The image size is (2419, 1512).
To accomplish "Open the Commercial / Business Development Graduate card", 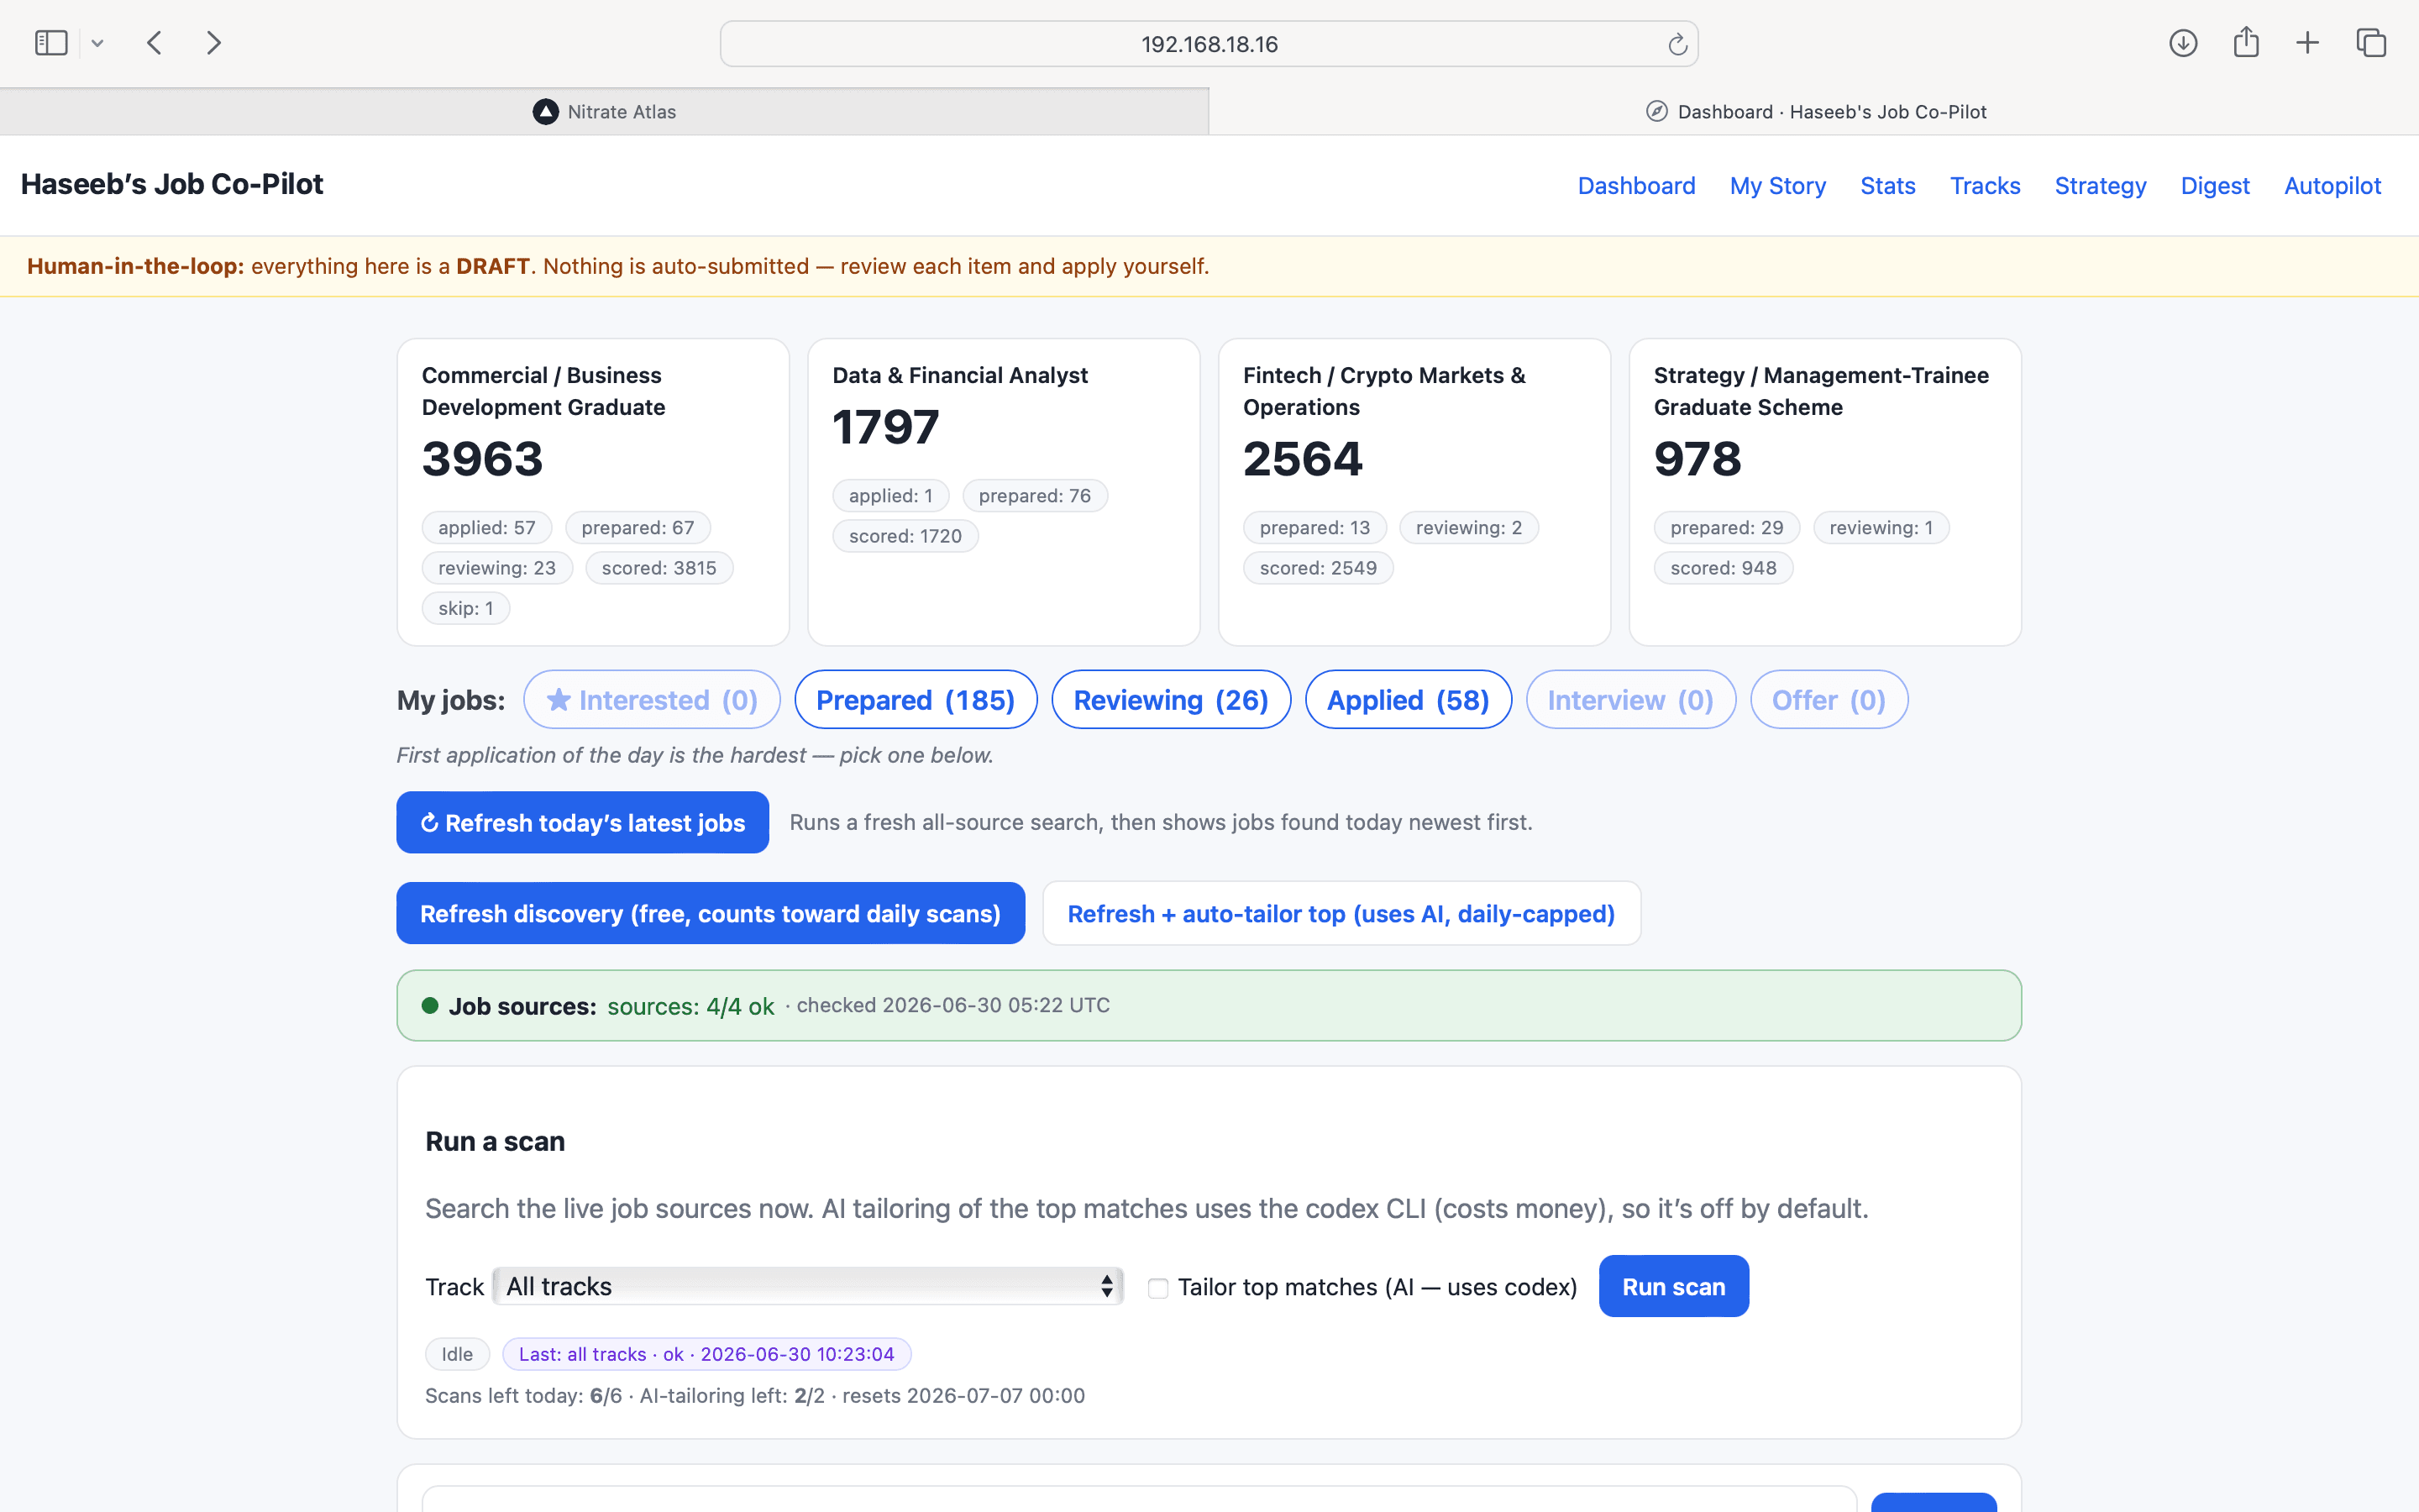I will point(593,492).
